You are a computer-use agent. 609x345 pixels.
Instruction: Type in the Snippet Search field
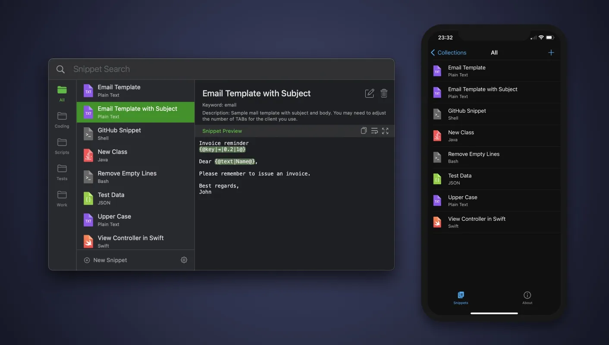[216, 69]
